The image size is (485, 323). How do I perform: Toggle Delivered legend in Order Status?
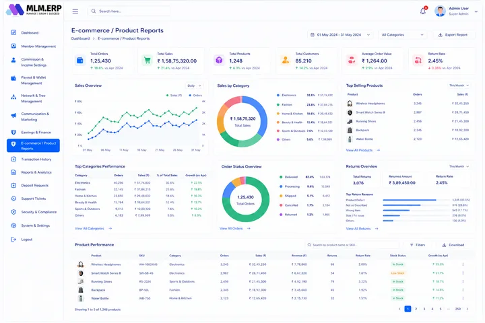pos(288,177)
